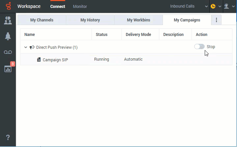
Task: Open the Help question mark icon
Action: (x=8, y=137)
